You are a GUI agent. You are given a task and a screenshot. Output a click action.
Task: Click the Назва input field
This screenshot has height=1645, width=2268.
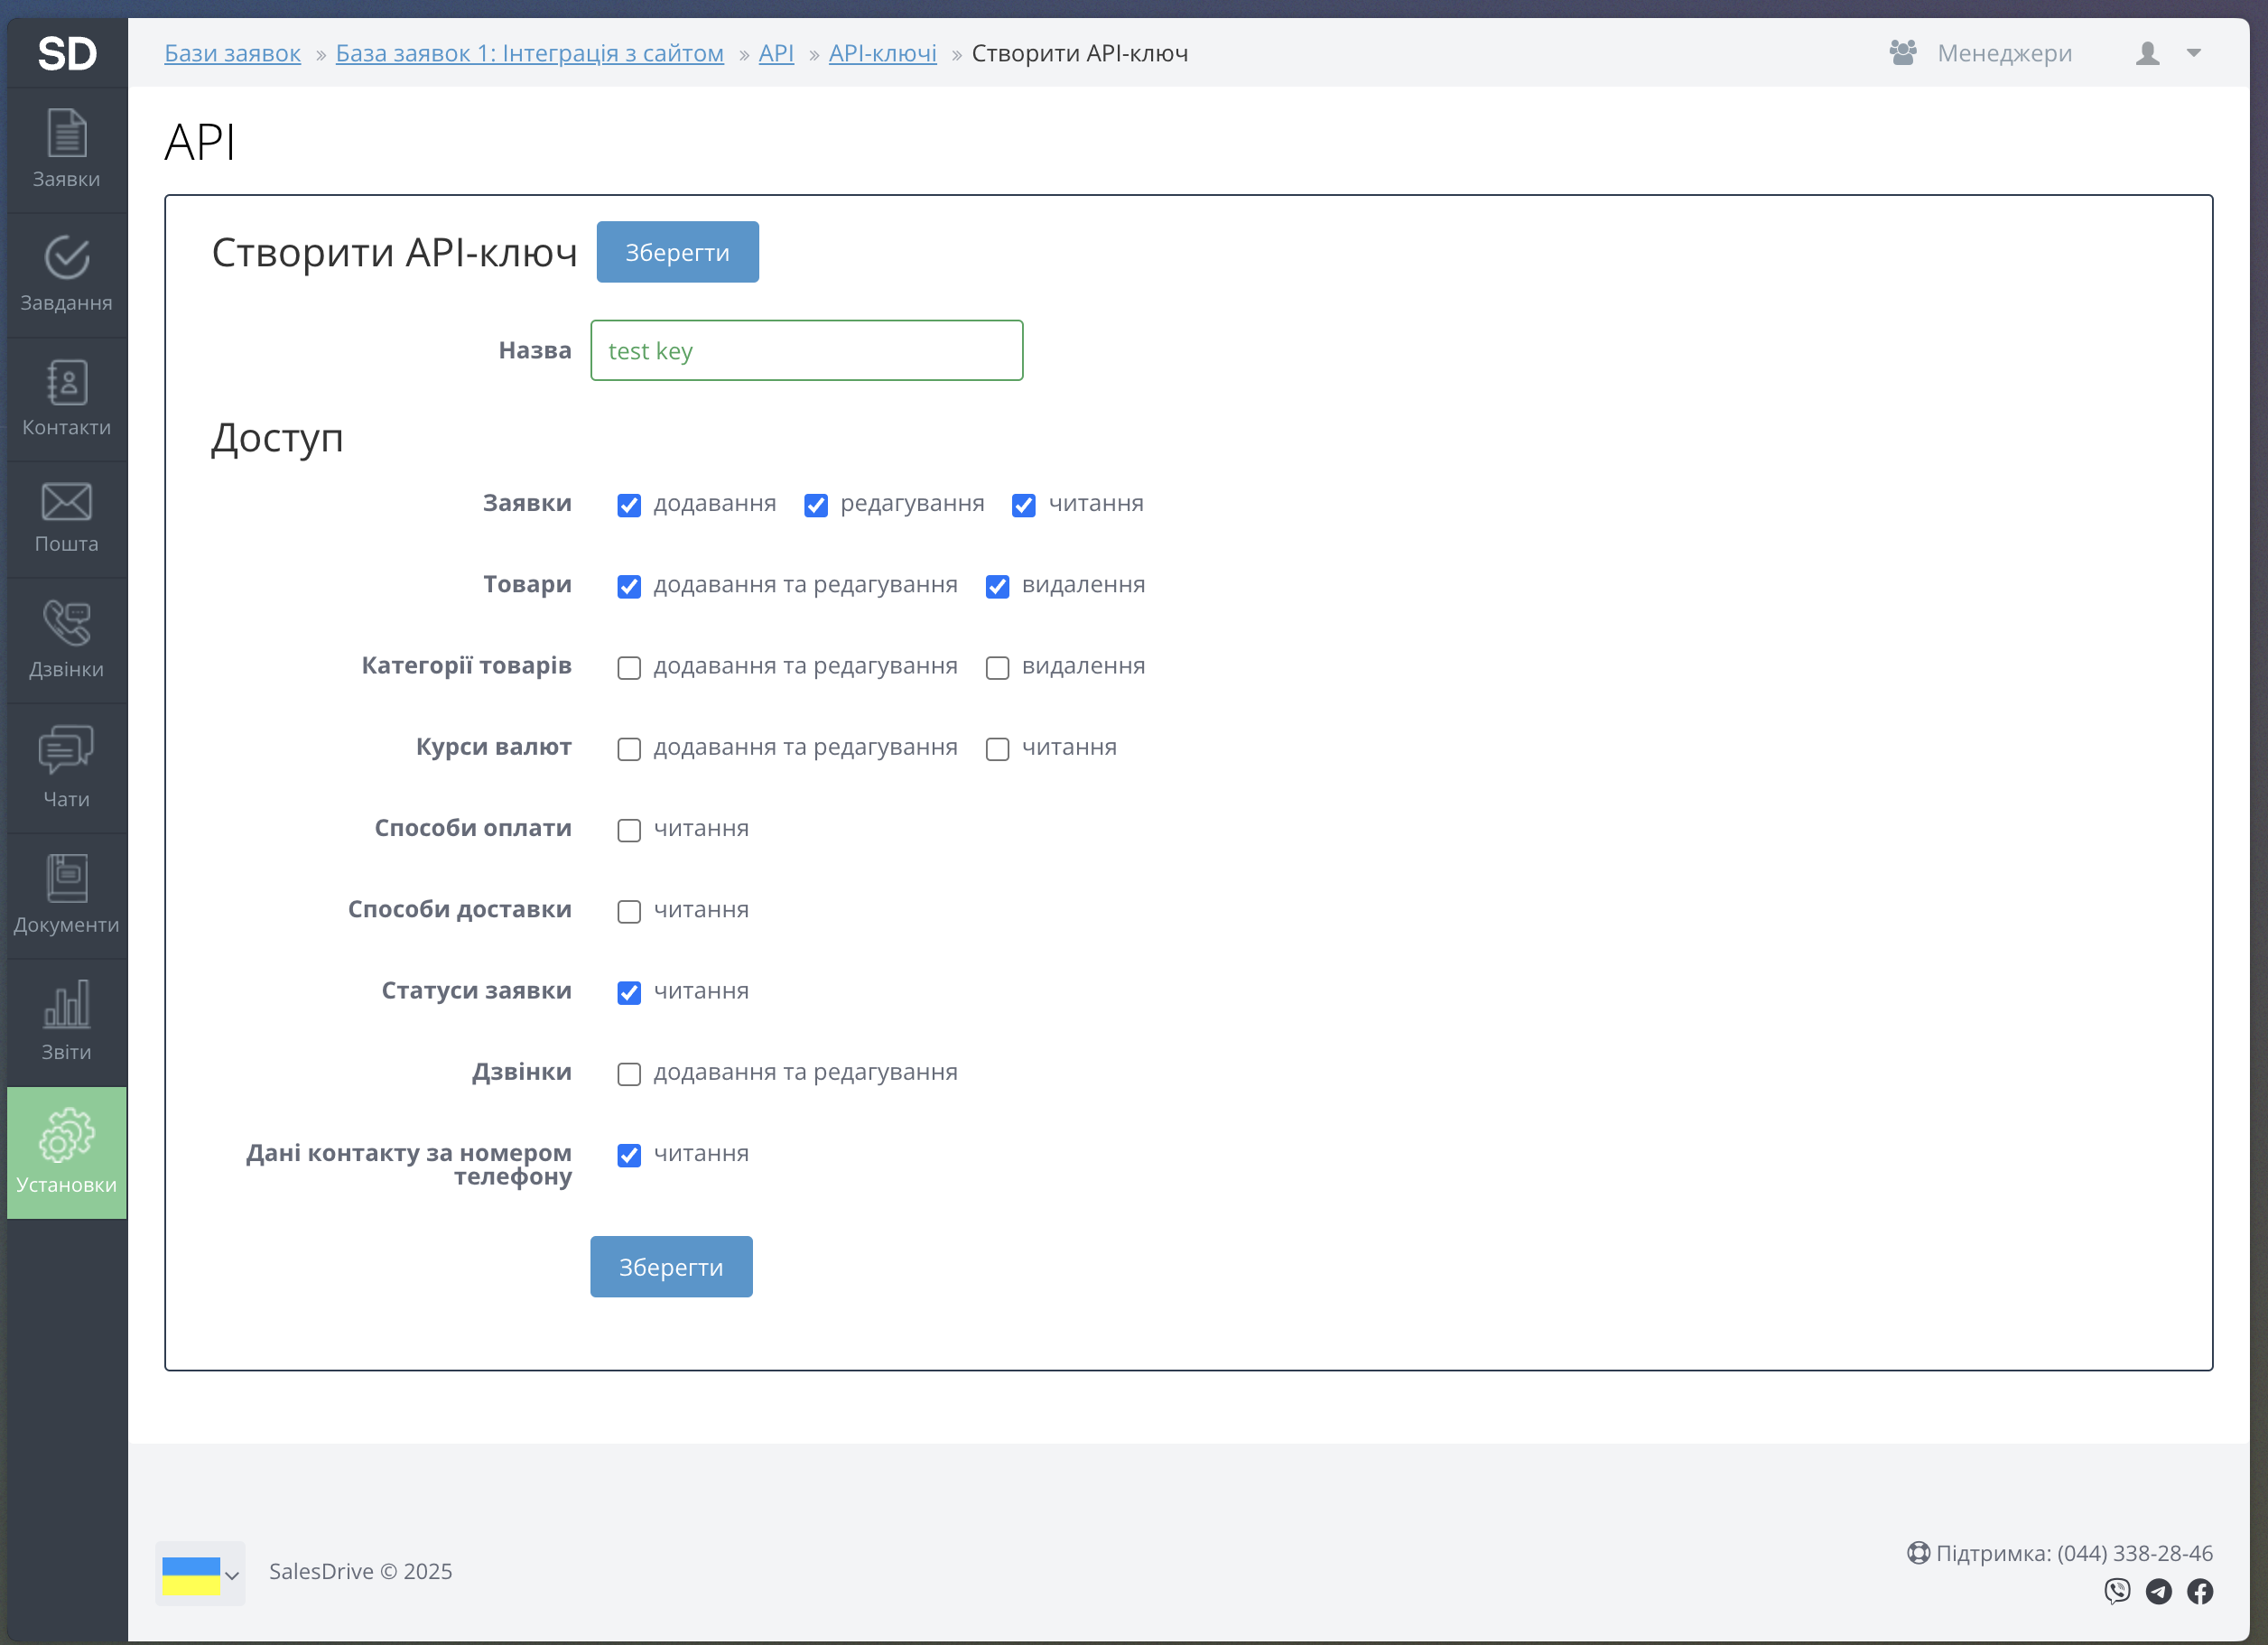806,351
